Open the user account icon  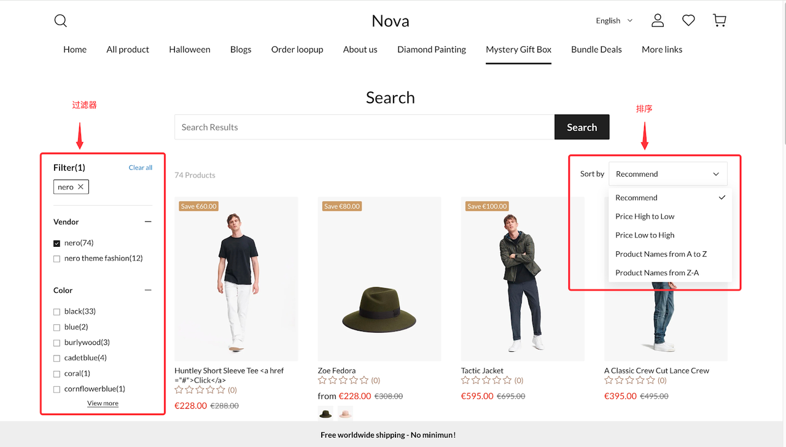[658, 21]
